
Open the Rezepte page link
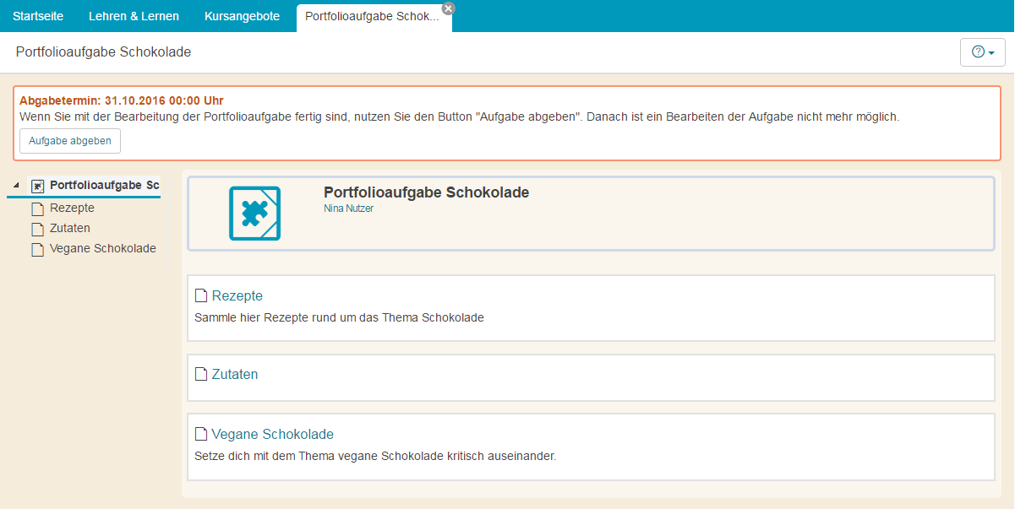237,295
